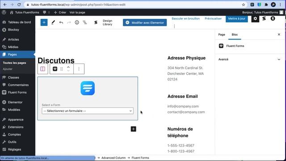Click the WordPress logo in admin bar

pos(4,13)
